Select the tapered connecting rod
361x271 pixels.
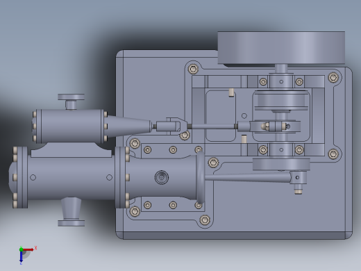[x=248, y=177]
